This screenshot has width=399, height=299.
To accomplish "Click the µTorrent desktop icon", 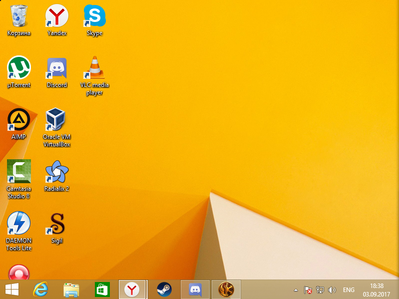I will (19, 68).
